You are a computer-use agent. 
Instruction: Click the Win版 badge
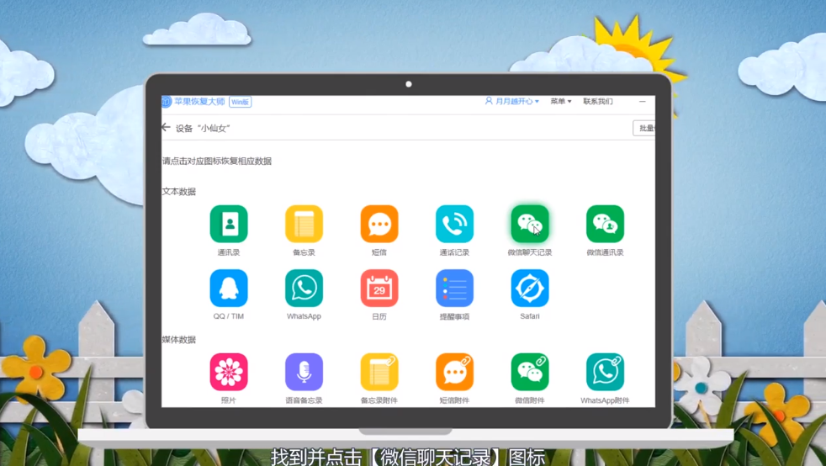tap(241, 102)
